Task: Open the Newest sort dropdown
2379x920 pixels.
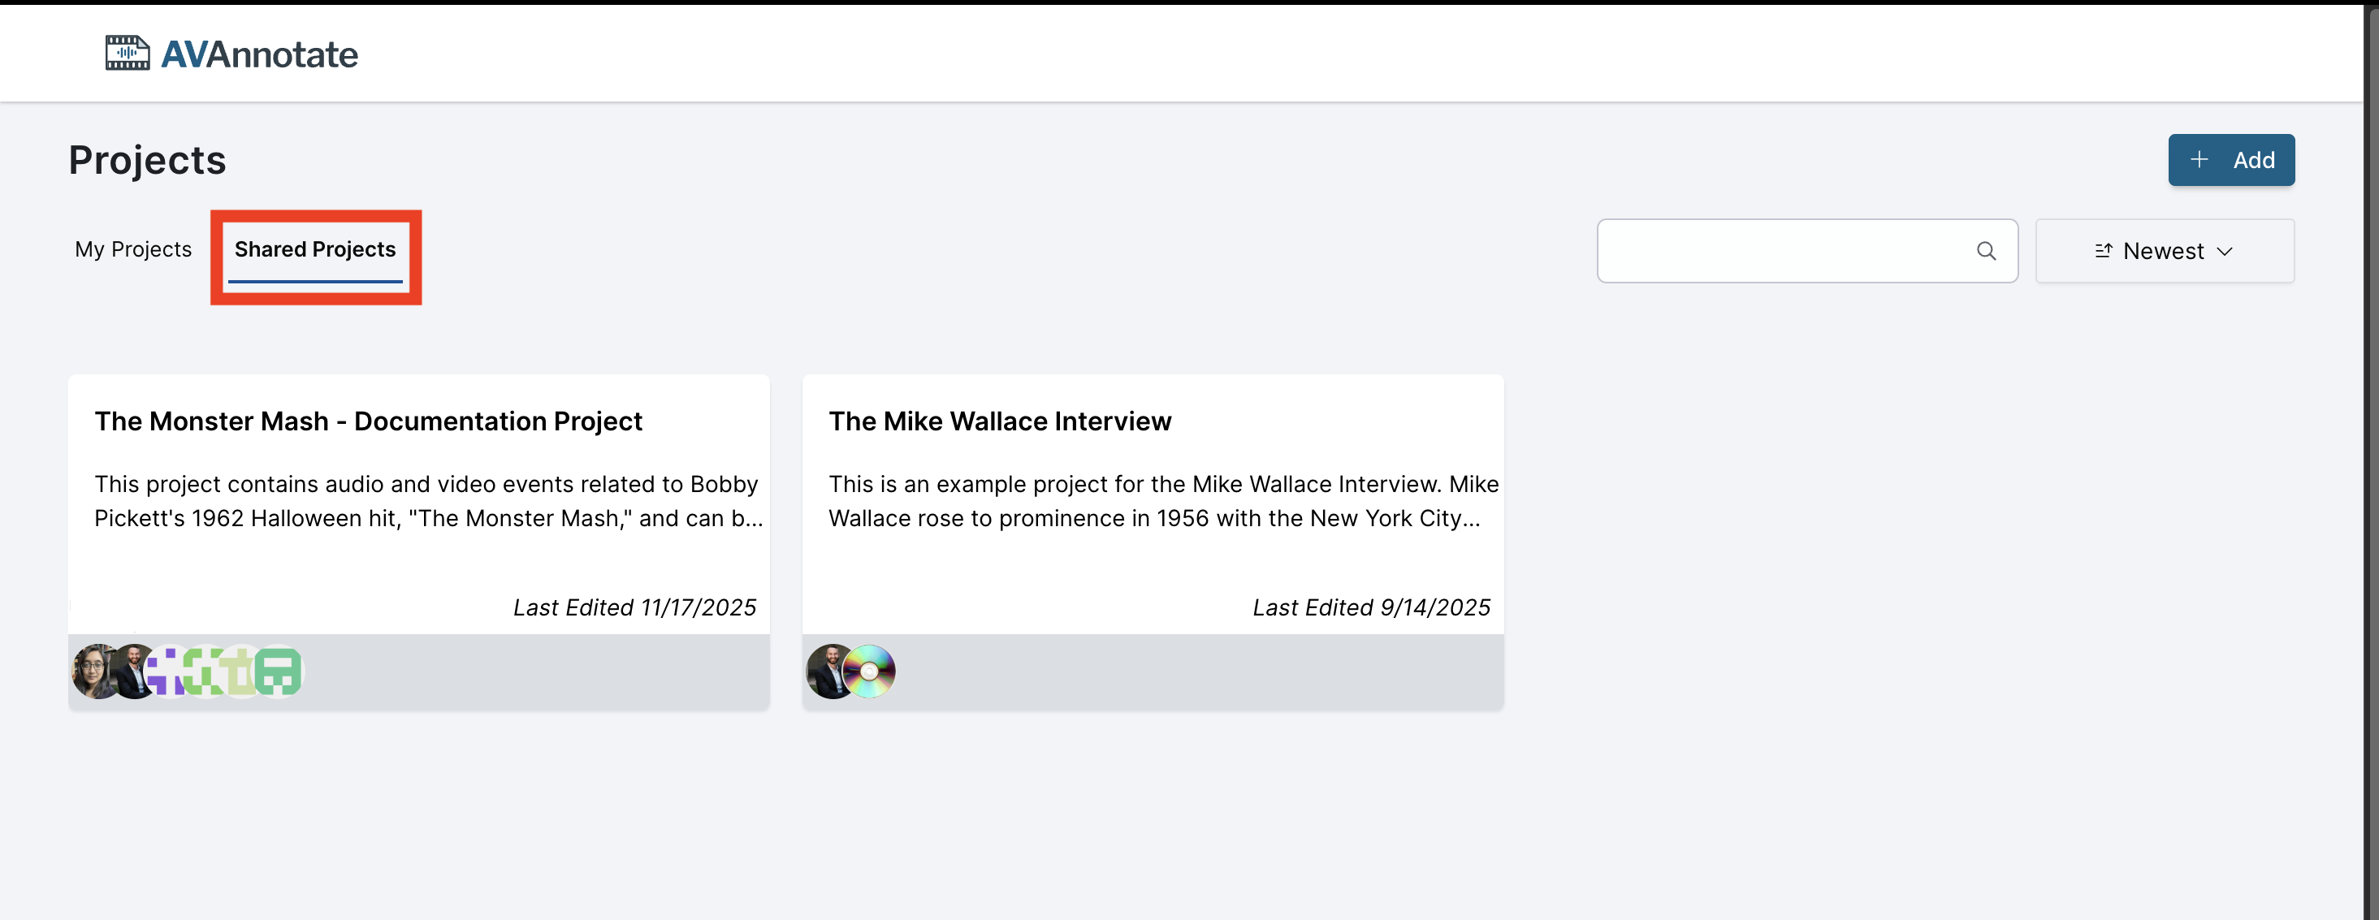Action: tap(2163, 251)
